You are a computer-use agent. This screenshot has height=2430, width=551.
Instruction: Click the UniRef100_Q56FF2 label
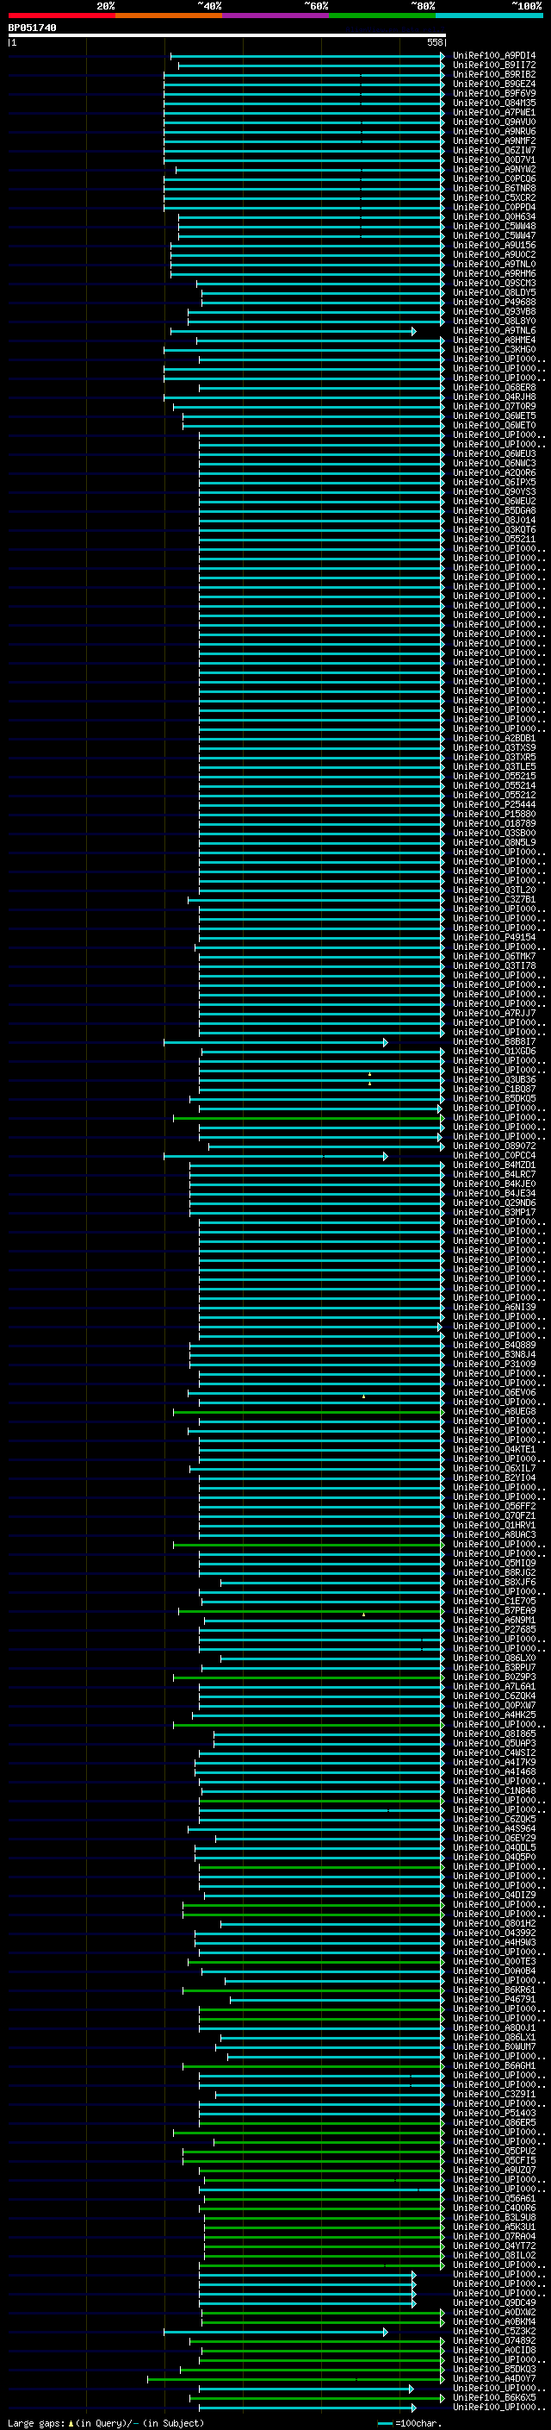493,1507
